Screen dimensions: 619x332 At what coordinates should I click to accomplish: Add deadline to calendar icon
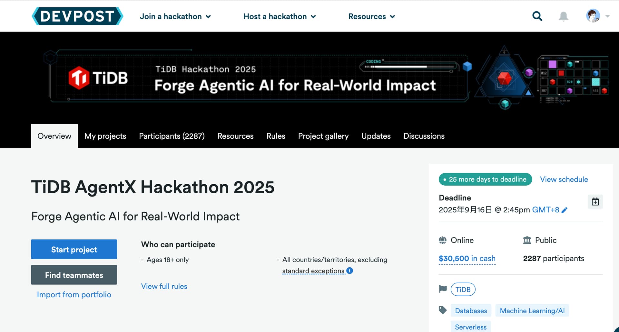(x=595, y=202)
